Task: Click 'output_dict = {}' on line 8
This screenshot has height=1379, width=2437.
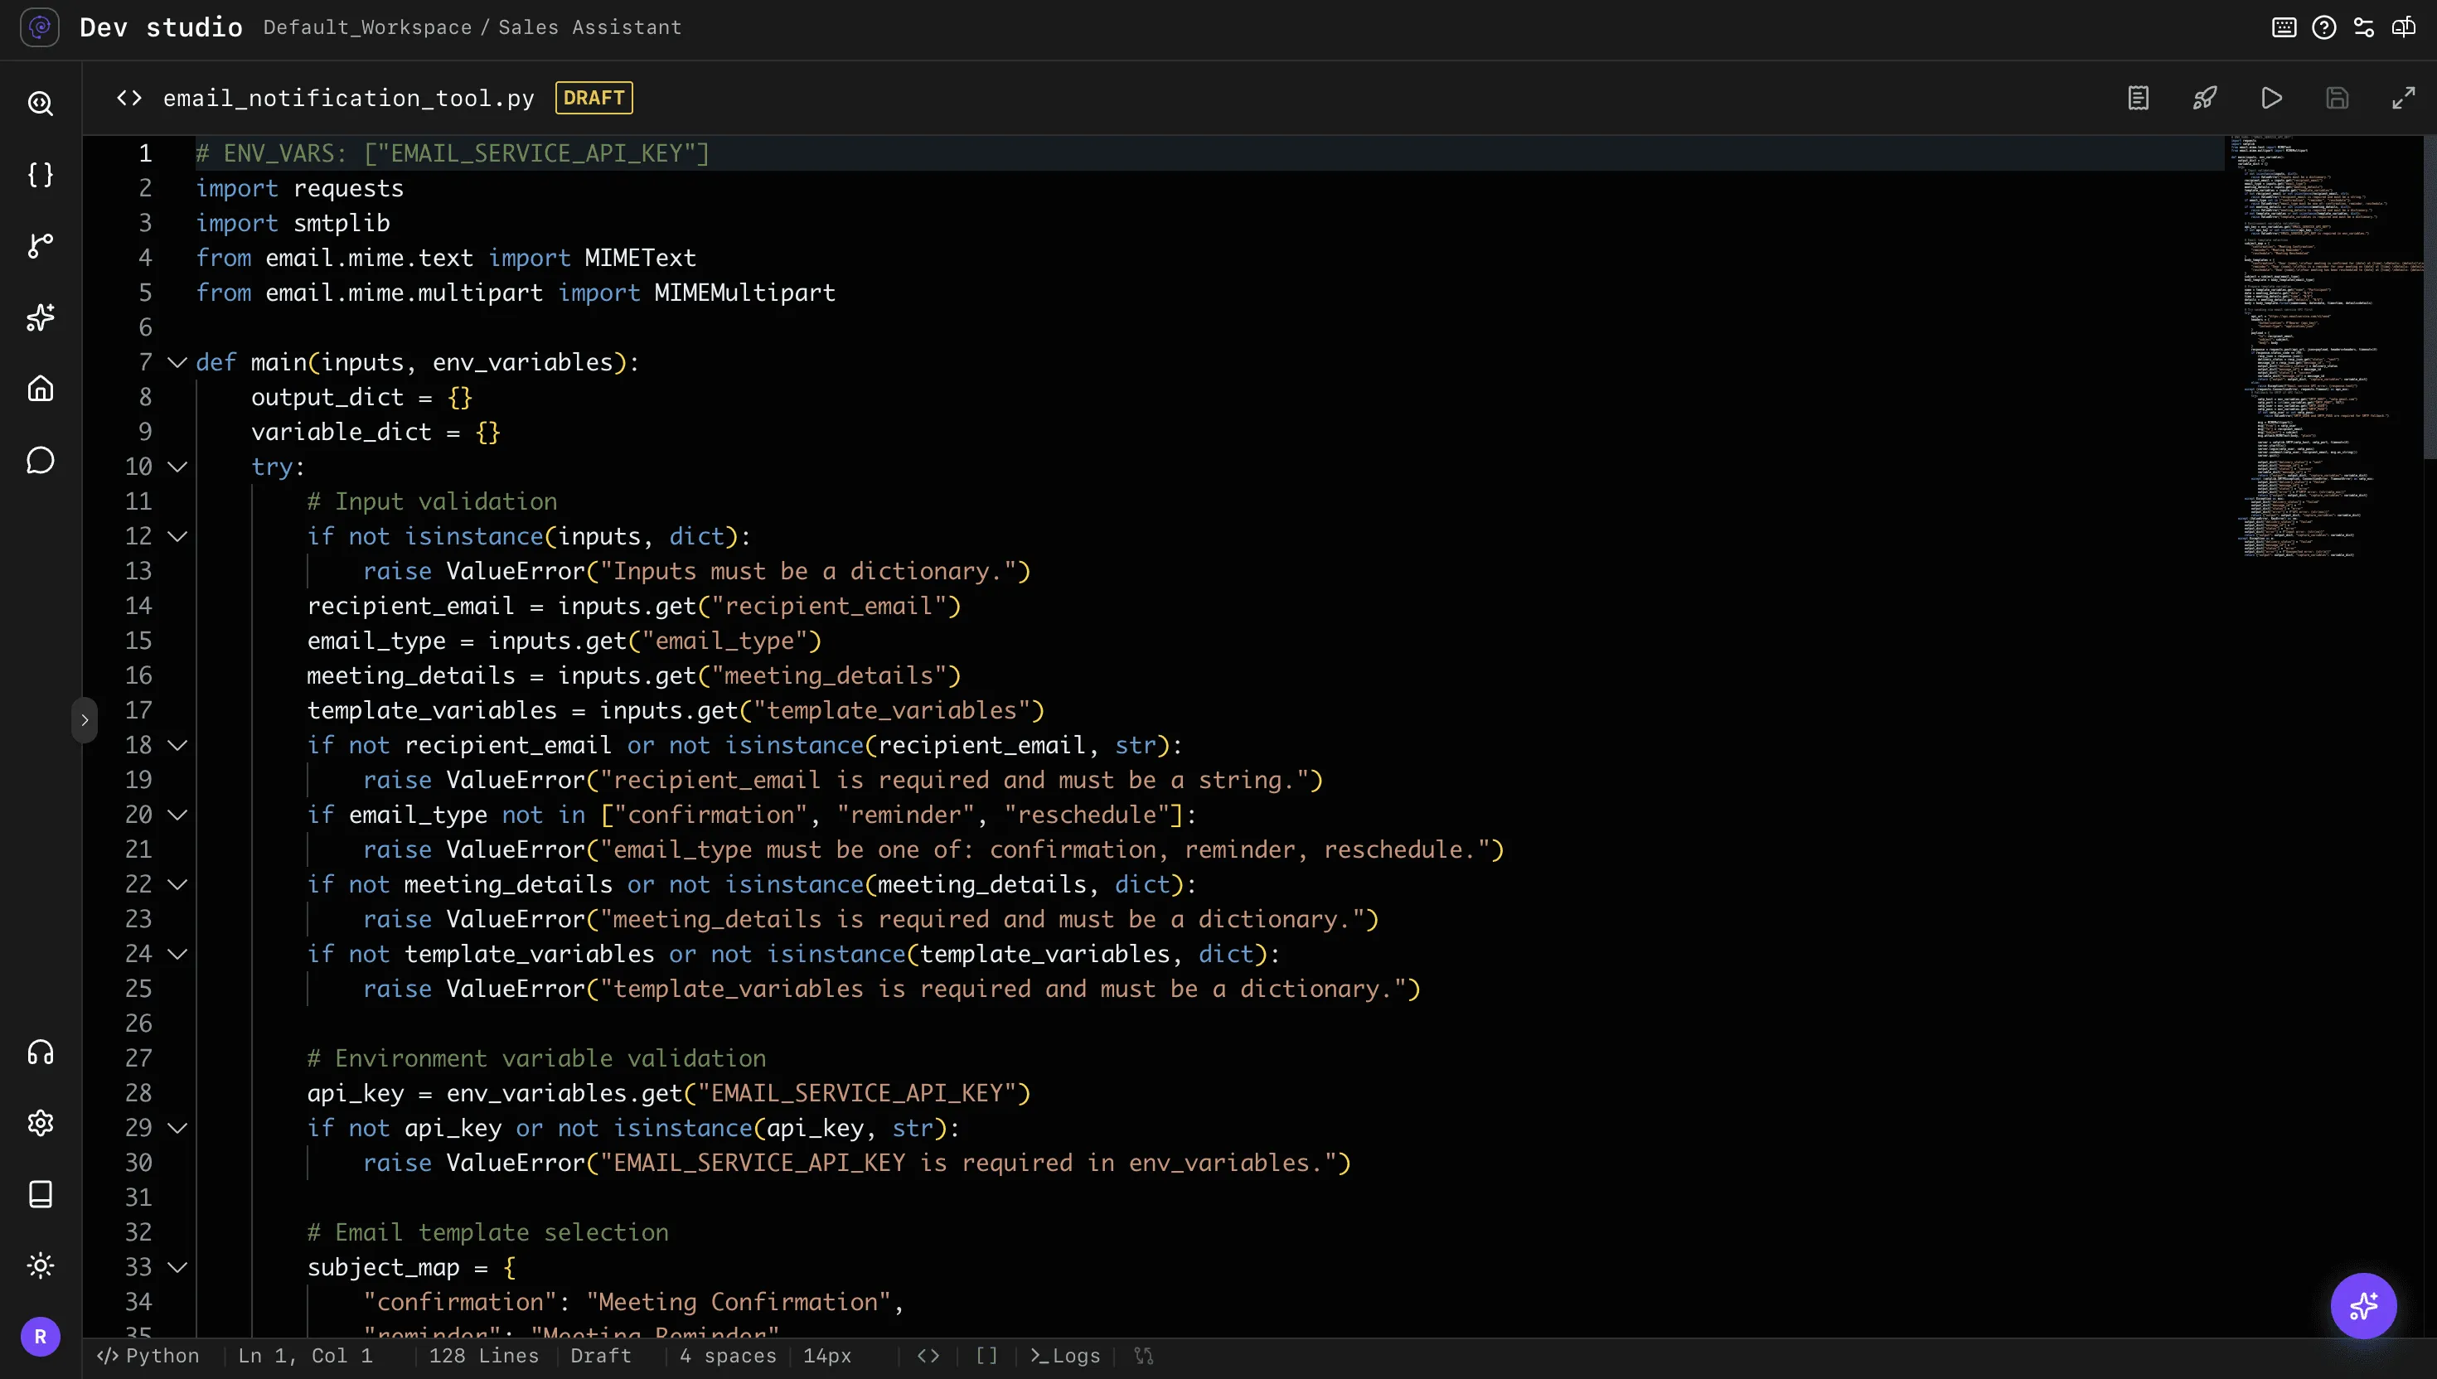Action: (361, 397)
